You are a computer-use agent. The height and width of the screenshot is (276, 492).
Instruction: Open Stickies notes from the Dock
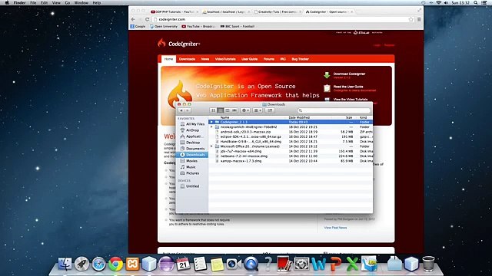[217, 264]
